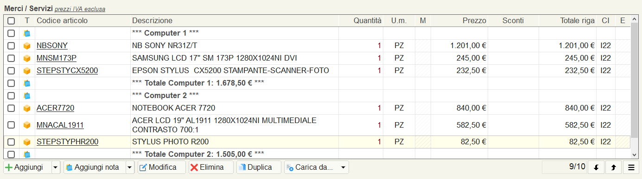Click the box icon of the NBSONY row
Screen dimensions: 642x179
tap(27, 46)
